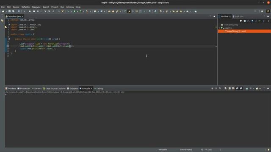Close the Outline view tab
Image resolution: width=271 pixels, height=152 pixels.
pos(230,16)
